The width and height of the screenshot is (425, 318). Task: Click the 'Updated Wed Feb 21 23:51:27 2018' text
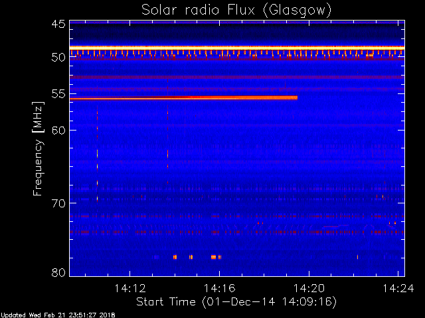tap(58, 315)
